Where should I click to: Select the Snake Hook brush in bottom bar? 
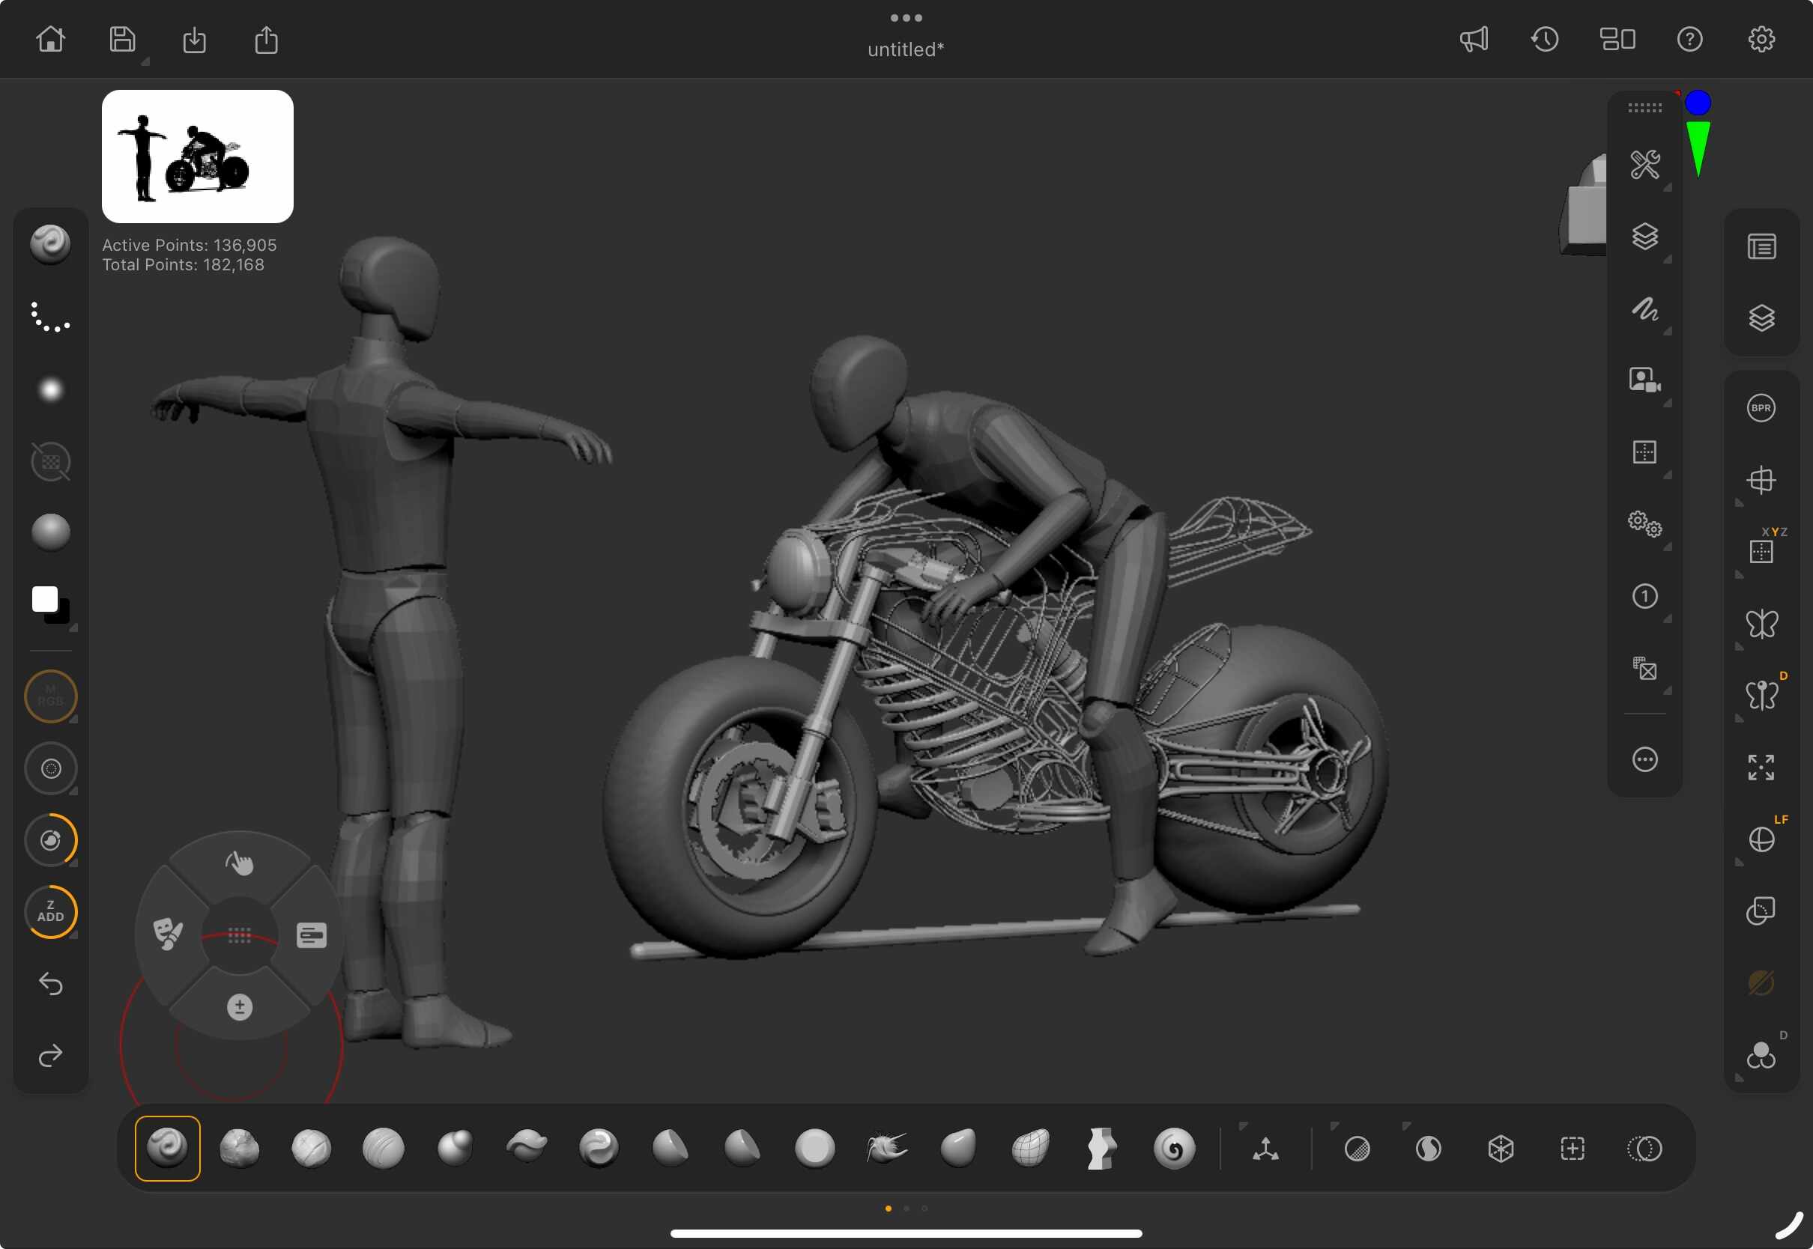point(886,1149)
